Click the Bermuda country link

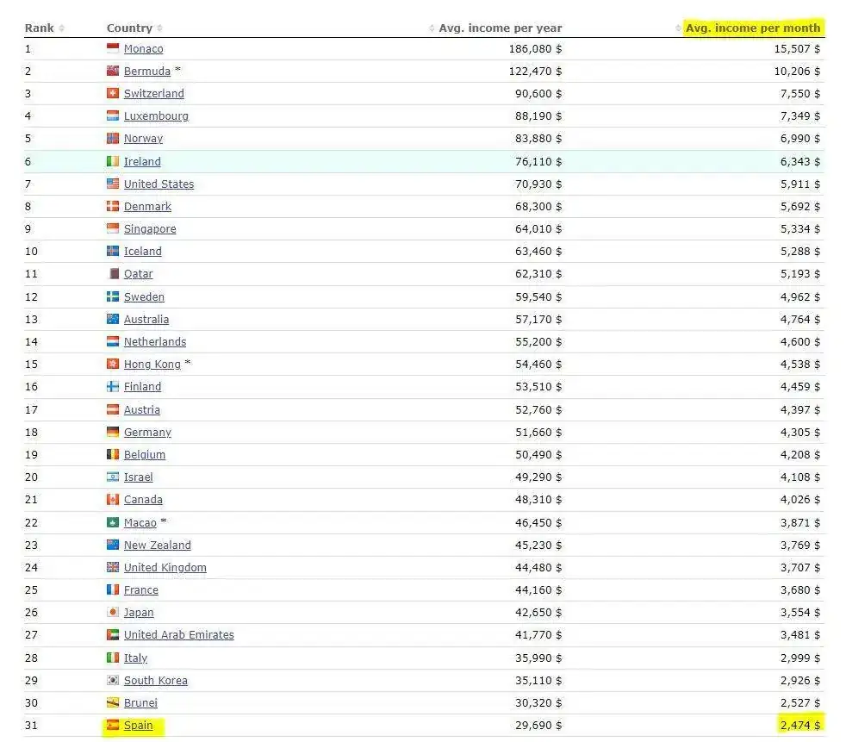[146, 72]
